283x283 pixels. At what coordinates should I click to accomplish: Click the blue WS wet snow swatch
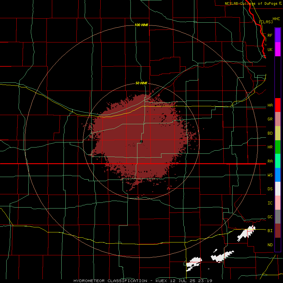(278, 175)
